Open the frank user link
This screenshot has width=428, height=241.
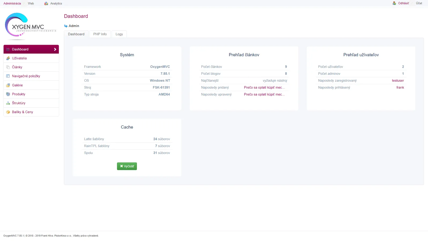400,88
